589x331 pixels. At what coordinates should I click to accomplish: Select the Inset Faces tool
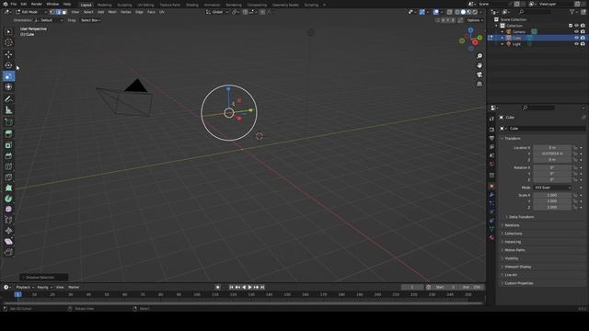click(8, 145)
